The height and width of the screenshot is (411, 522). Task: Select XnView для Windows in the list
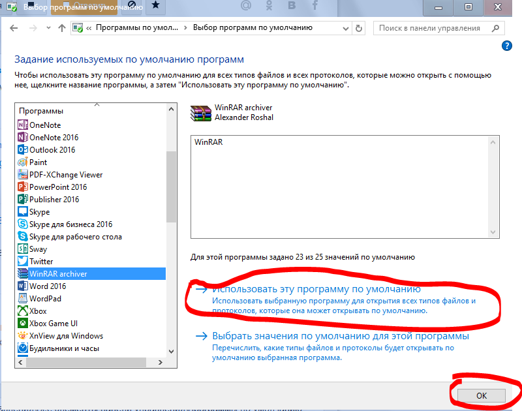(67, 336)
